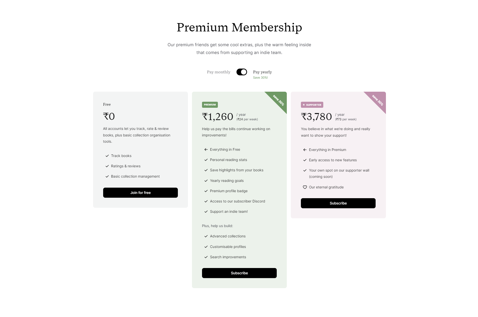Click the Premium card's Save 30% ribbon
This screenshot has height=317, width=478.
pyautogui.click(x=278, y=100)
